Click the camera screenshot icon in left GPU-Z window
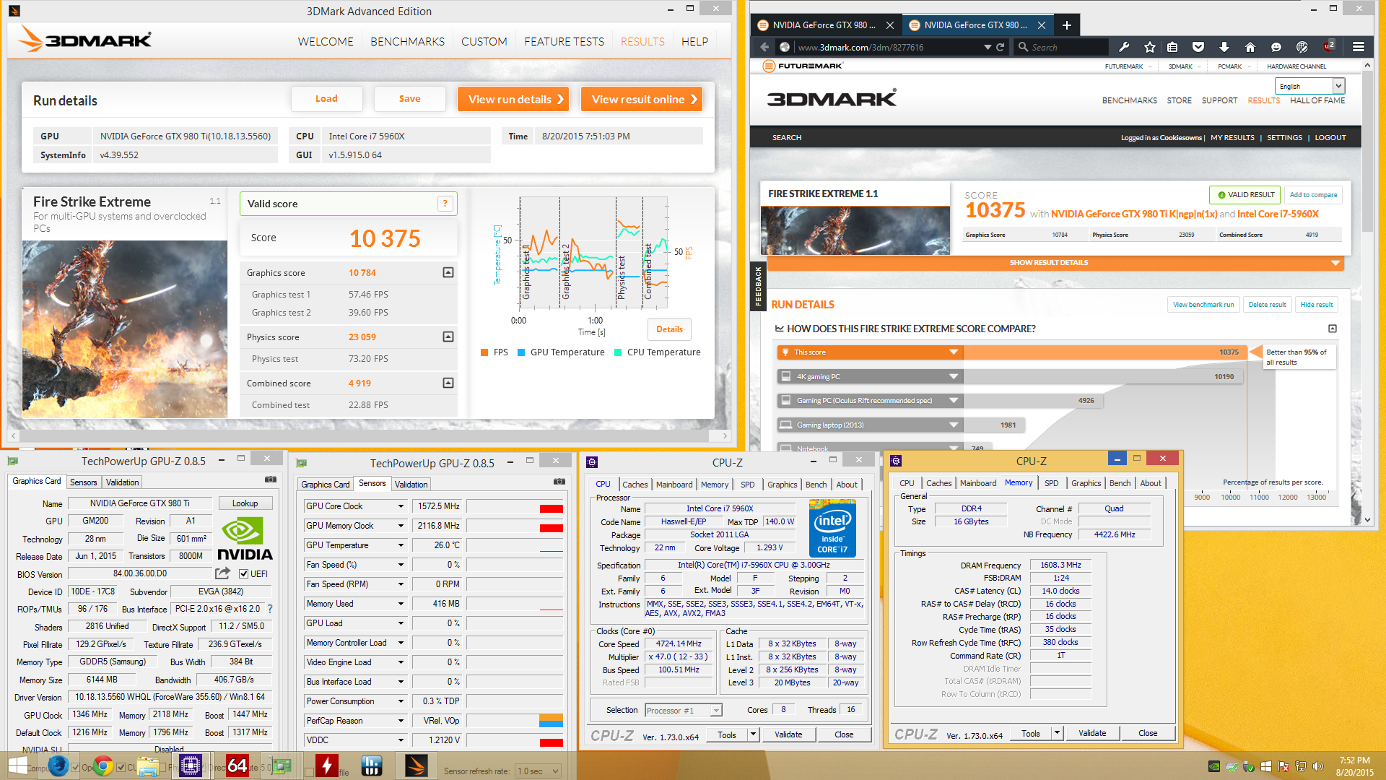 [x=271, y=479]
